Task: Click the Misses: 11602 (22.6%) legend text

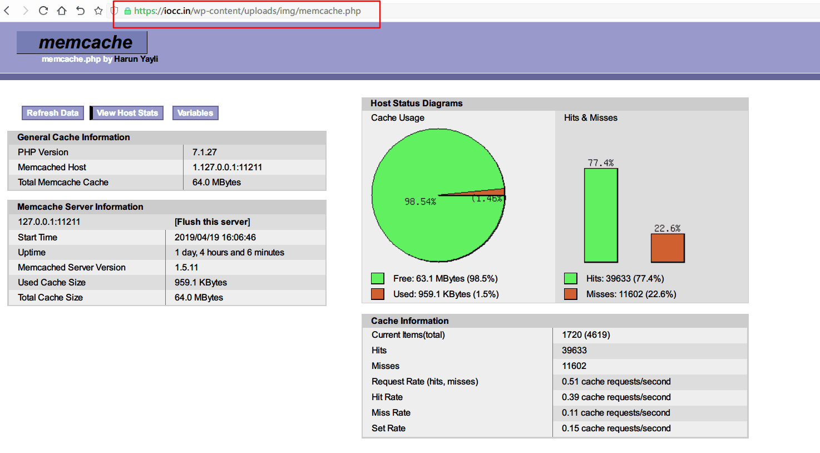Action: click(631, 294)
